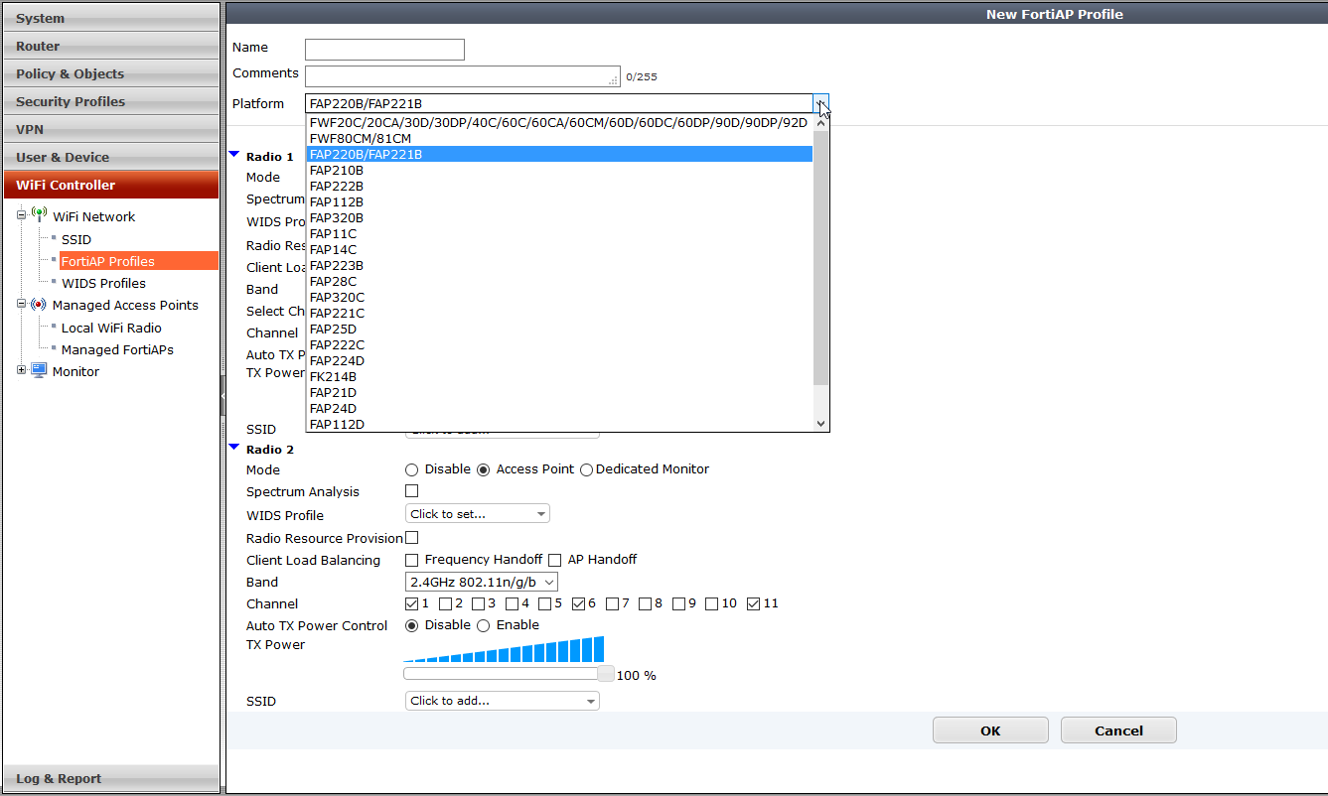Viewport: 1328px width, 796px height.
Task: Collapse the Radio 1 section
Action: pos(234,155)
